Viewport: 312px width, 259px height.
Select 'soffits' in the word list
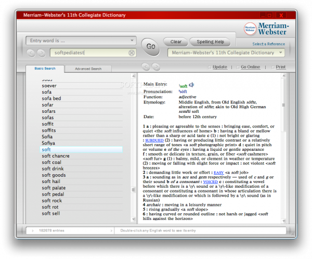81,131
